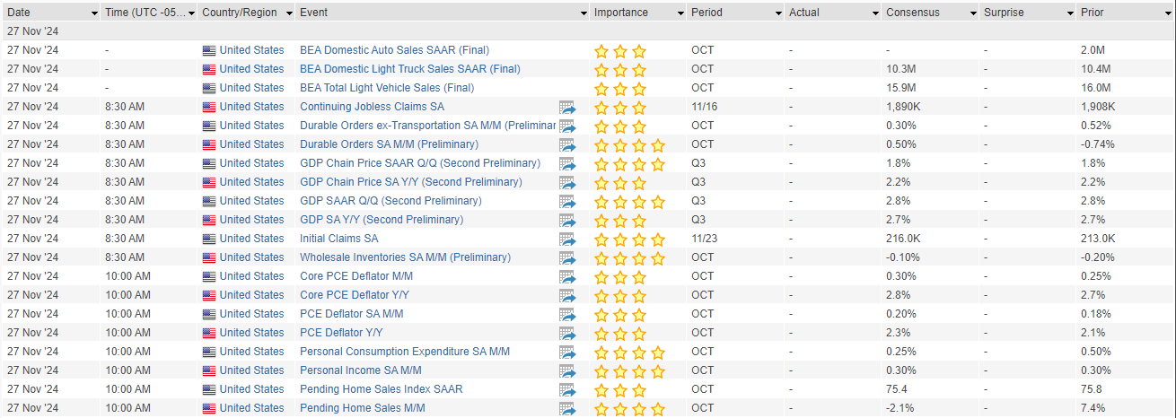Screen dimensions: 1176x418
Task: Click chart icon for Pending Home Sales M/M
Action: point(566,409)
